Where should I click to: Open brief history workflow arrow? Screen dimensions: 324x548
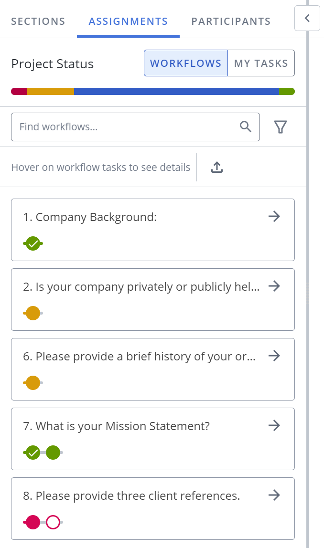coord(274,356)
